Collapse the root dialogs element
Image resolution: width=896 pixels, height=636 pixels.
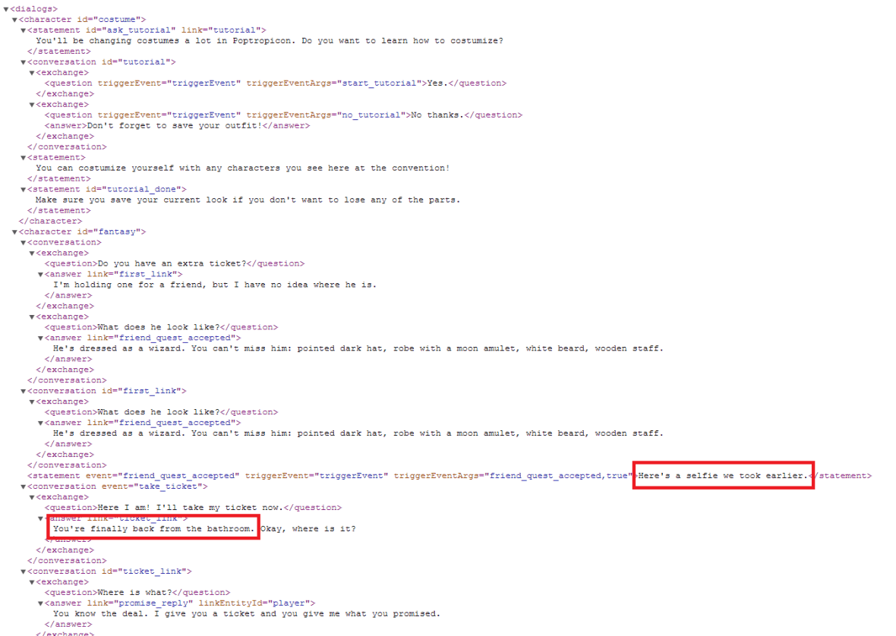tap(6, 8)
